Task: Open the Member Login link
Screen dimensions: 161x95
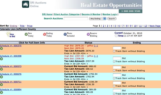Action: pyautogui.click(x=110, y=14)
